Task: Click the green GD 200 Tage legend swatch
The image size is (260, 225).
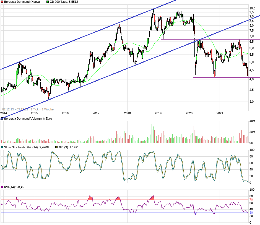Action: point(48,2)
